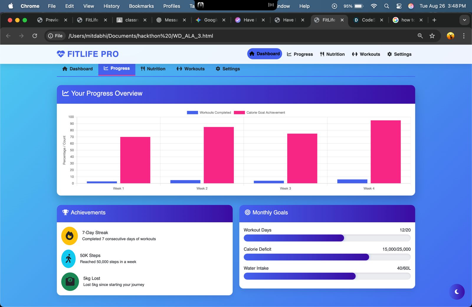Reload the page in Chrome
The image size is (472, 307).
(35, 36)
